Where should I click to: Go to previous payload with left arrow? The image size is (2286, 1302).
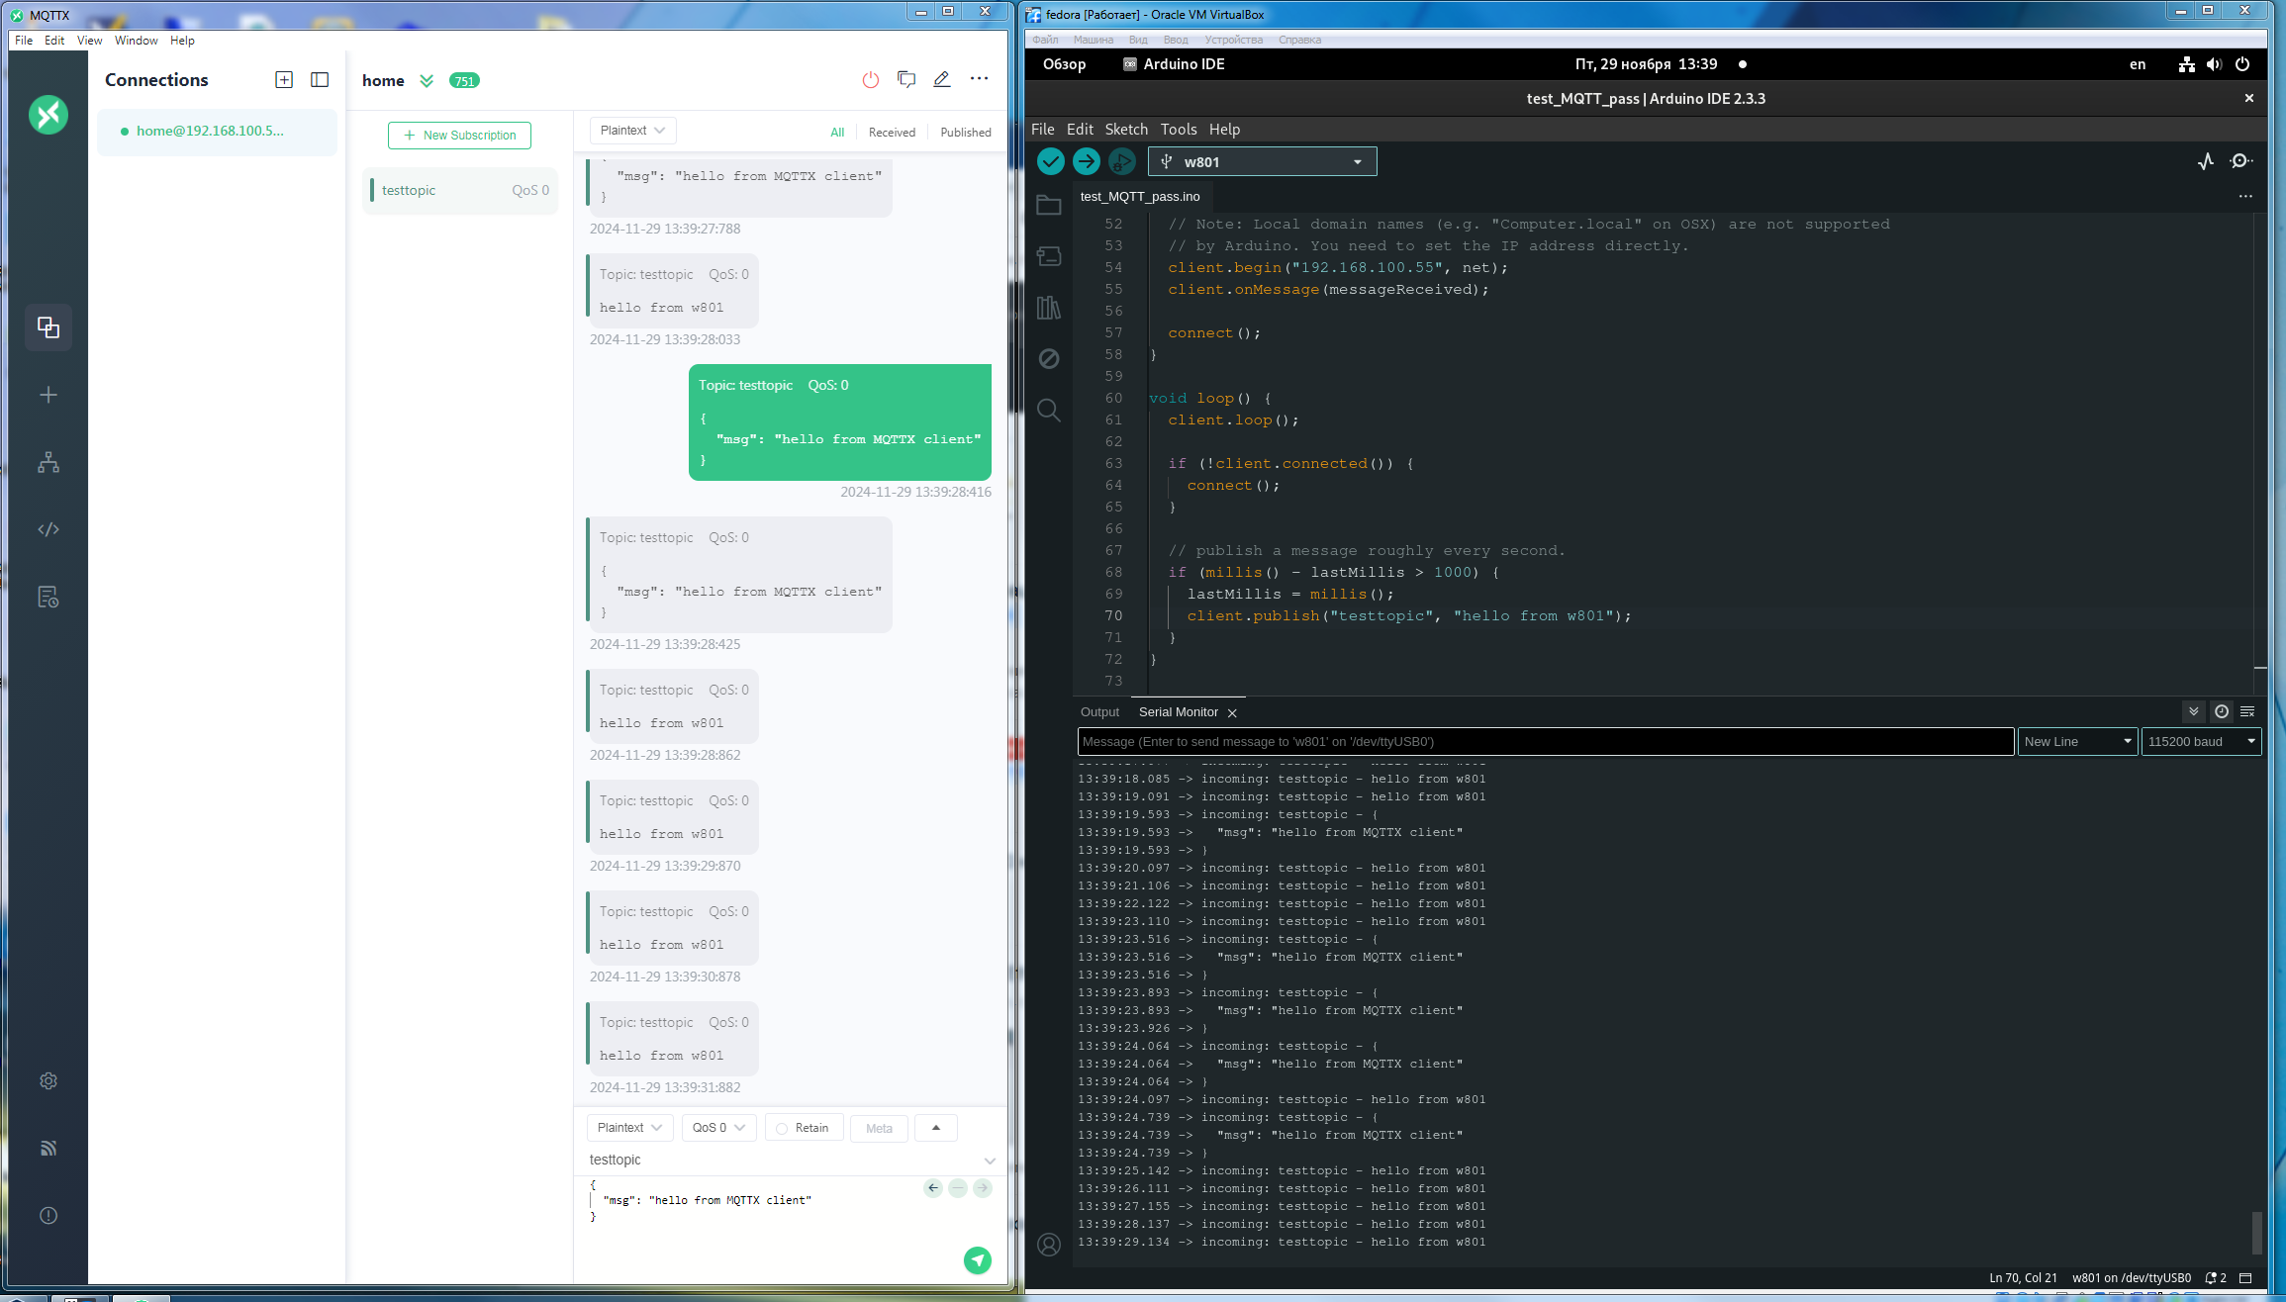933,1187
